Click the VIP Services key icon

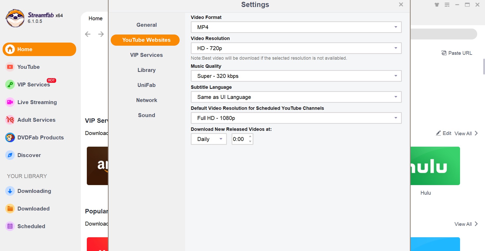[x=10, y=85]
